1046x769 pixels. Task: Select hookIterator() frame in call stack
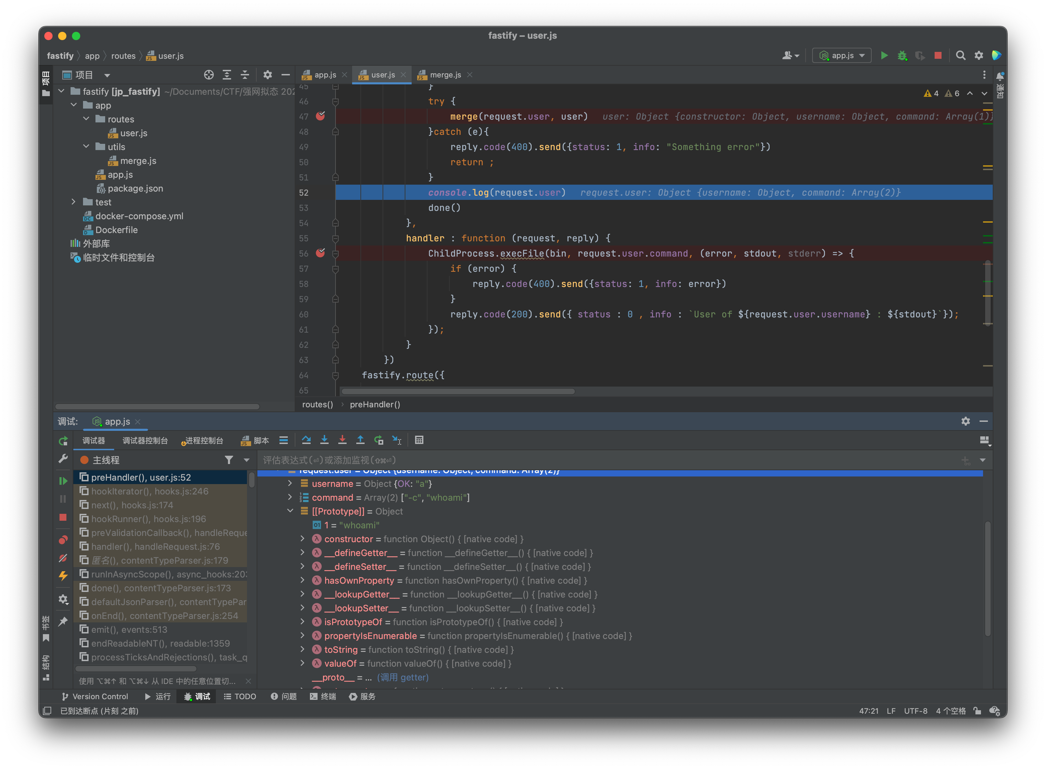point(160,491)
